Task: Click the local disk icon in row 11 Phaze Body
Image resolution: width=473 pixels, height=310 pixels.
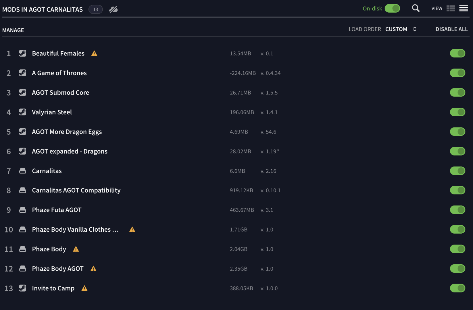Action: click(22, 249)
